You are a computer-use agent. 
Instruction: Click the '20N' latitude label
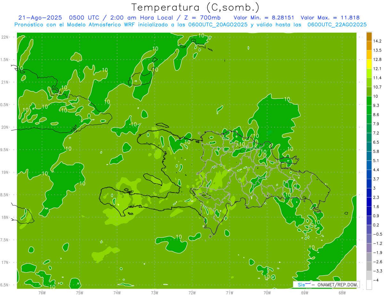(5, 127)
